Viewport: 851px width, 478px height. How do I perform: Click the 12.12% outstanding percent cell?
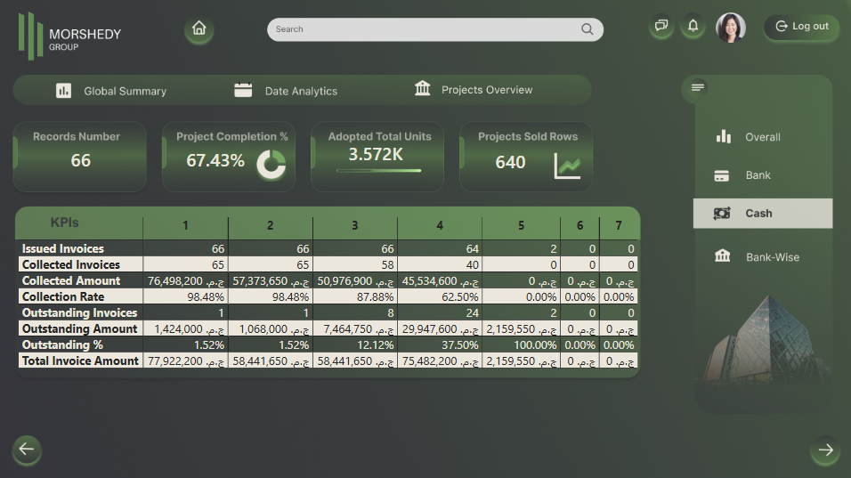pyautogui.click(x=355, y=344)
